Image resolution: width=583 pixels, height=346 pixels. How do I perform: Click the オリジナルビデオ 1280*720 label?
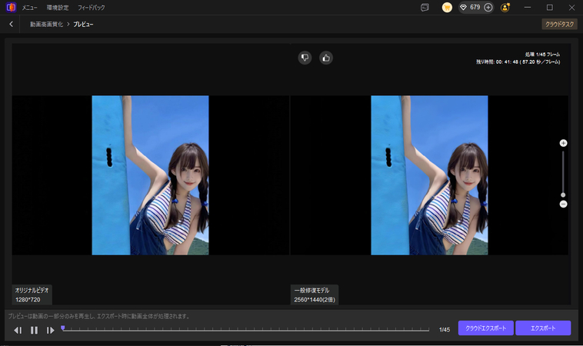pyautogui.click(x=32, y=294)
